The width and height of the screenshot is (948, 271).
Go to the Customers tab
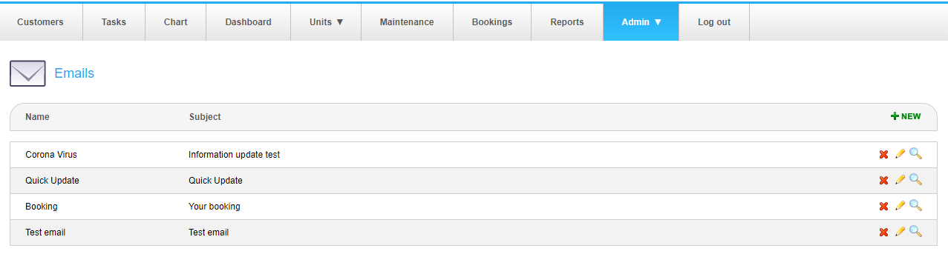tap(40, 22)
